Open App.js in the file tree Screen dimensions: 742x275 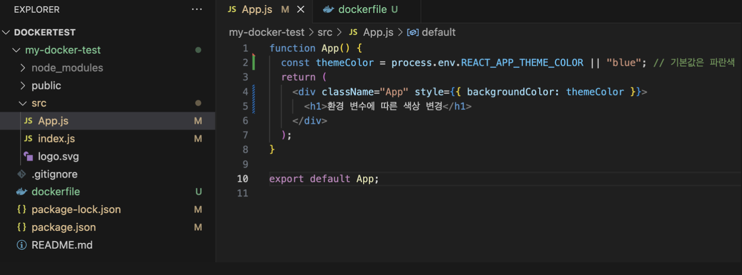point(108,121)
